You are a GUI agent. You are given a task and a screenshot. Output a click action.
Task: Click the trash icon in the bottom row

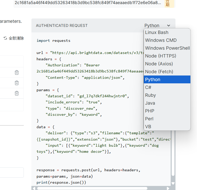(x=17, y=93)
